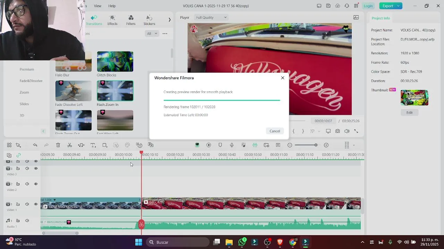Take a snapshot with the camera icon
The height and width of the screenshot is (249, 444).
[x=338, y=131]
